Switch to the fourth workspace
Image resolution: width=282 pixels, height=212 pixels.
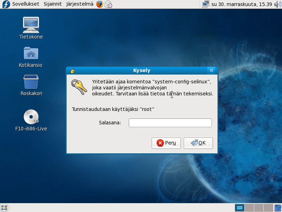[x=268, y=208]
